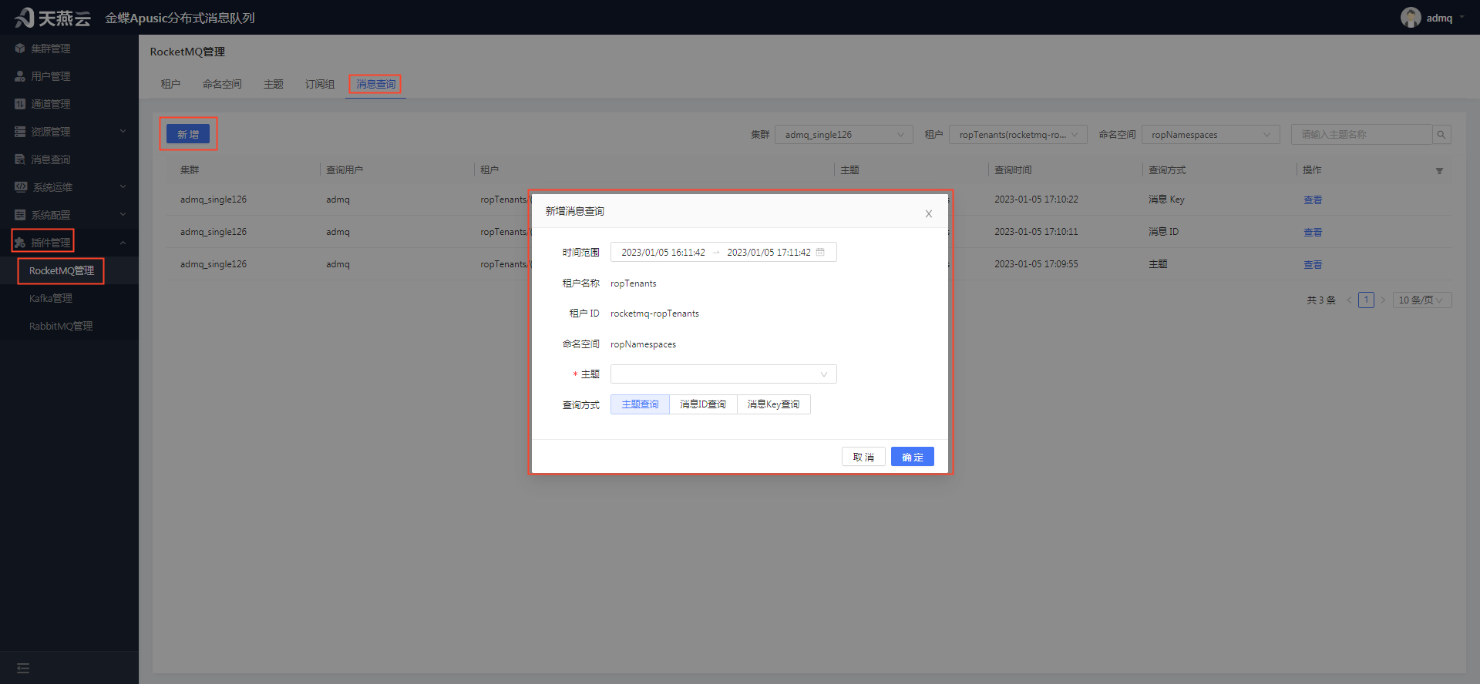Image resolution: width=1480 pixels, height=684 pixels.
Task: Click the sidebar 消息查询 icon
Action: 20,159
